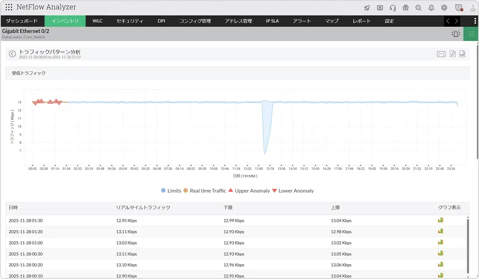Open the IP SLA tab

coord(272,21)
